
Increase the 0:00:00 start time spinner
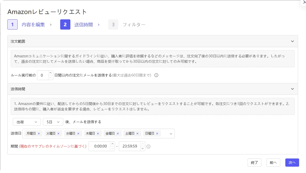click(x=112, y=144)
